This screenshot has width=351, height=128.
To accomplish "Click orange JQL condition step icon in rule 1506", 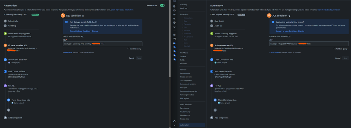I will click(x=212, y=45).
